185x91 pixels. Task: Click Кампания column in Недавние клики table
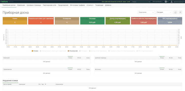click(22, 84)
